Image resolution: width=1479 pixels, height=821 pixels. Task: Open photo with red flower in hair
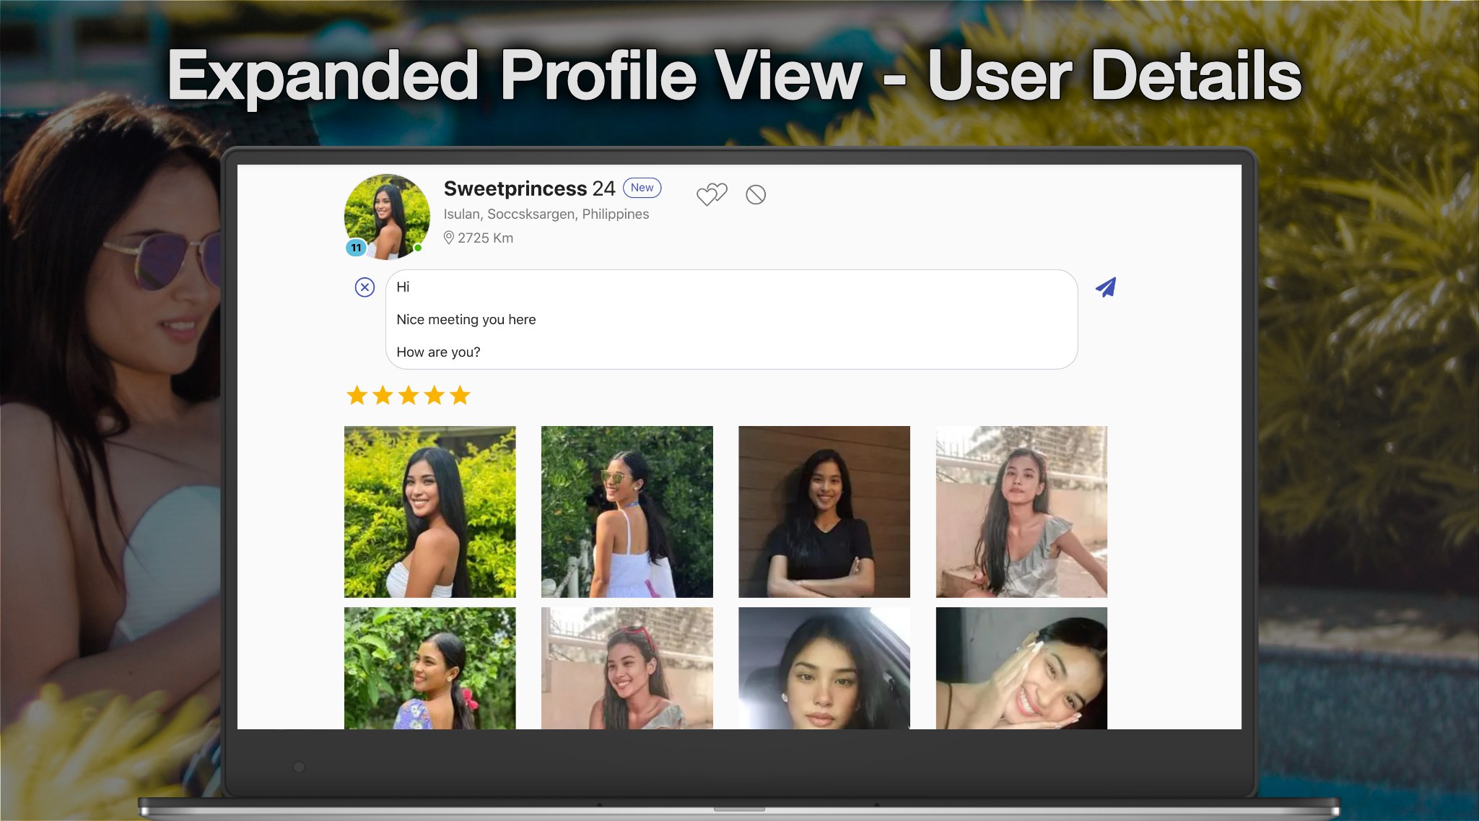pos(429,668)
